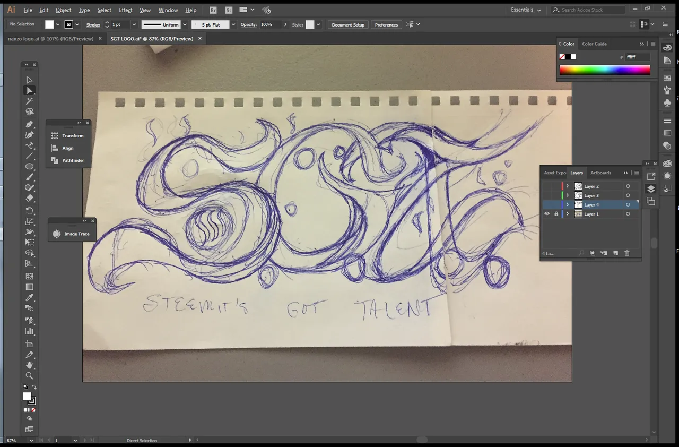This screenshot has height=447, width=679.
Task: Select the Paintbrush tool
Action: tap(30, 177)
